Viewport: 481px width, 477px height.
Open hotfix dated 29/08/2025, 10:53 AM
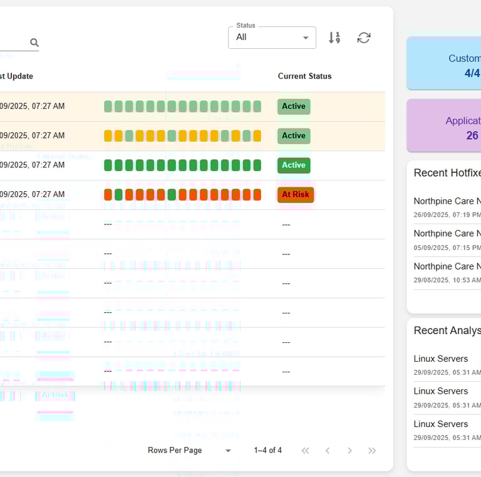pos(447,273)
